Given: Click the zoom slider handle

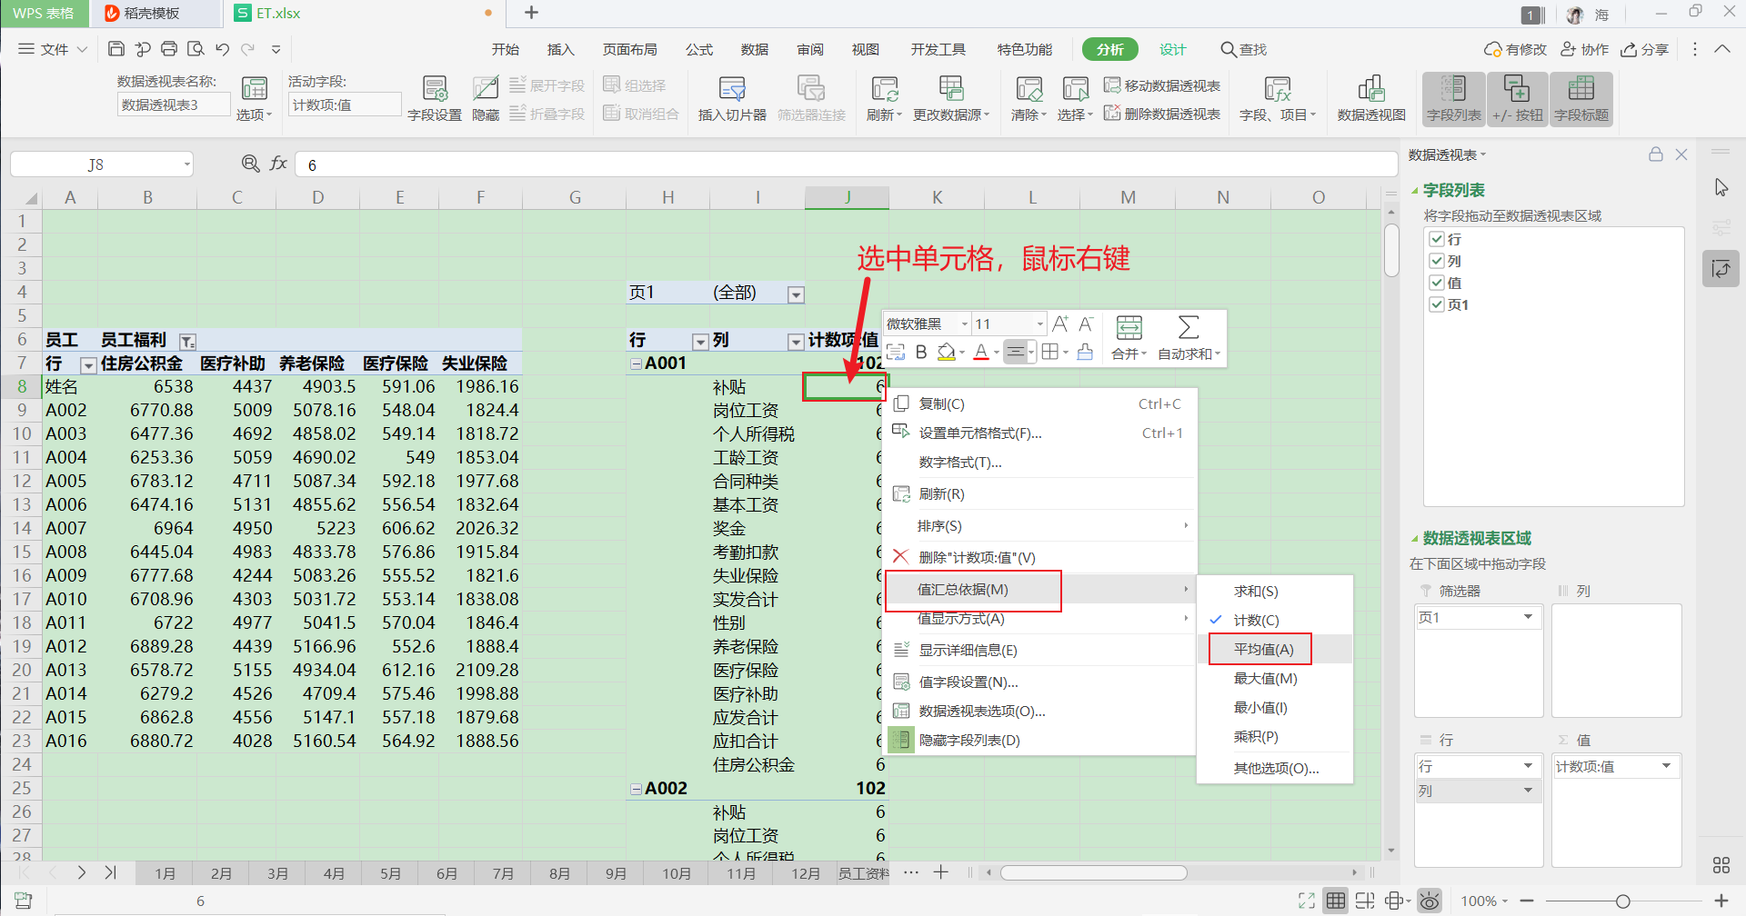Looking at the screenshot, I should 1622,901.
